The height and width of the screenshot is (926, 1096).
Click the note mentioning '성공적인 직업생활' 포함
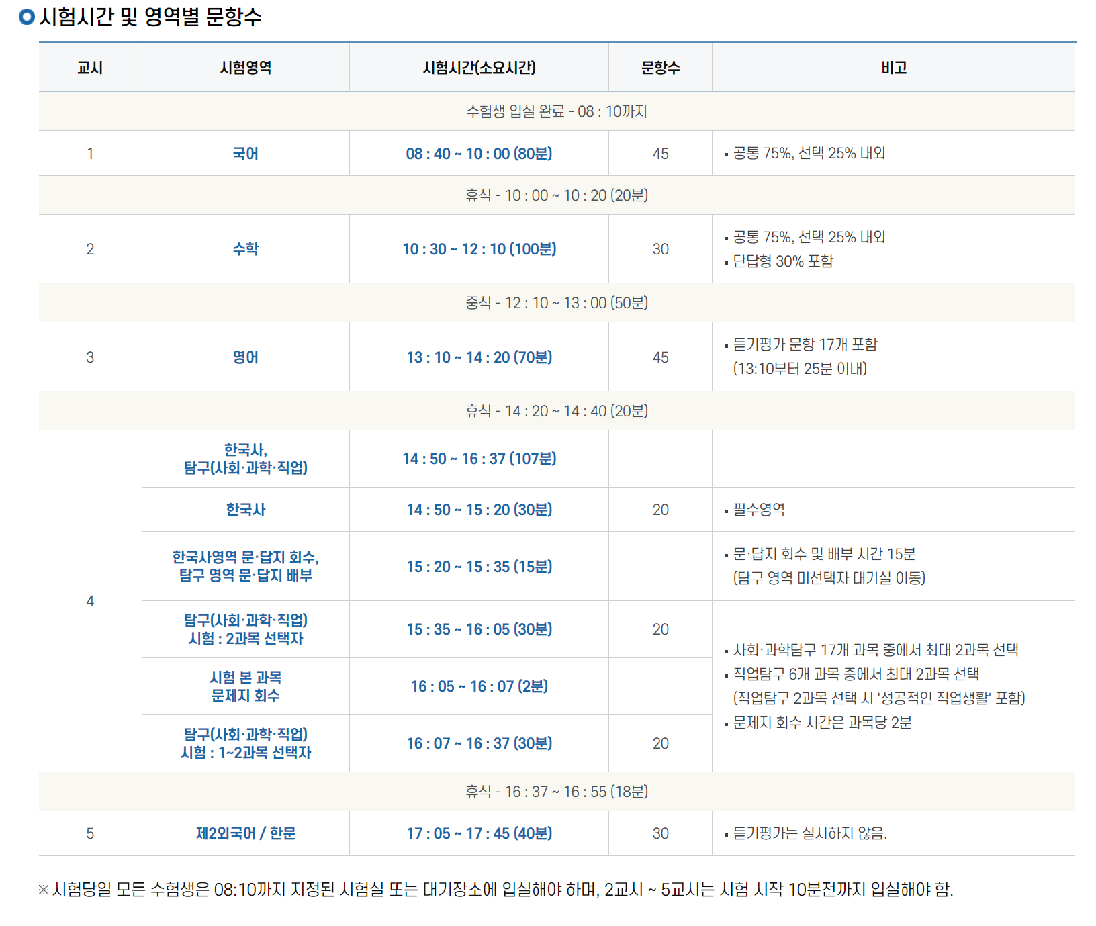click(879, 698)
